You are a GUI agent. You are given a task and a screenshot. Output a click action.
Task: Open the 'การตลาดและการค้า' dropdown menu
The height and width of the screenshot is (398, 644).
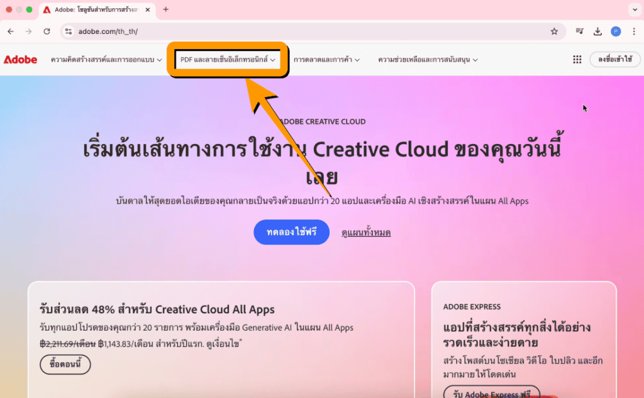[x=324, y=60]
